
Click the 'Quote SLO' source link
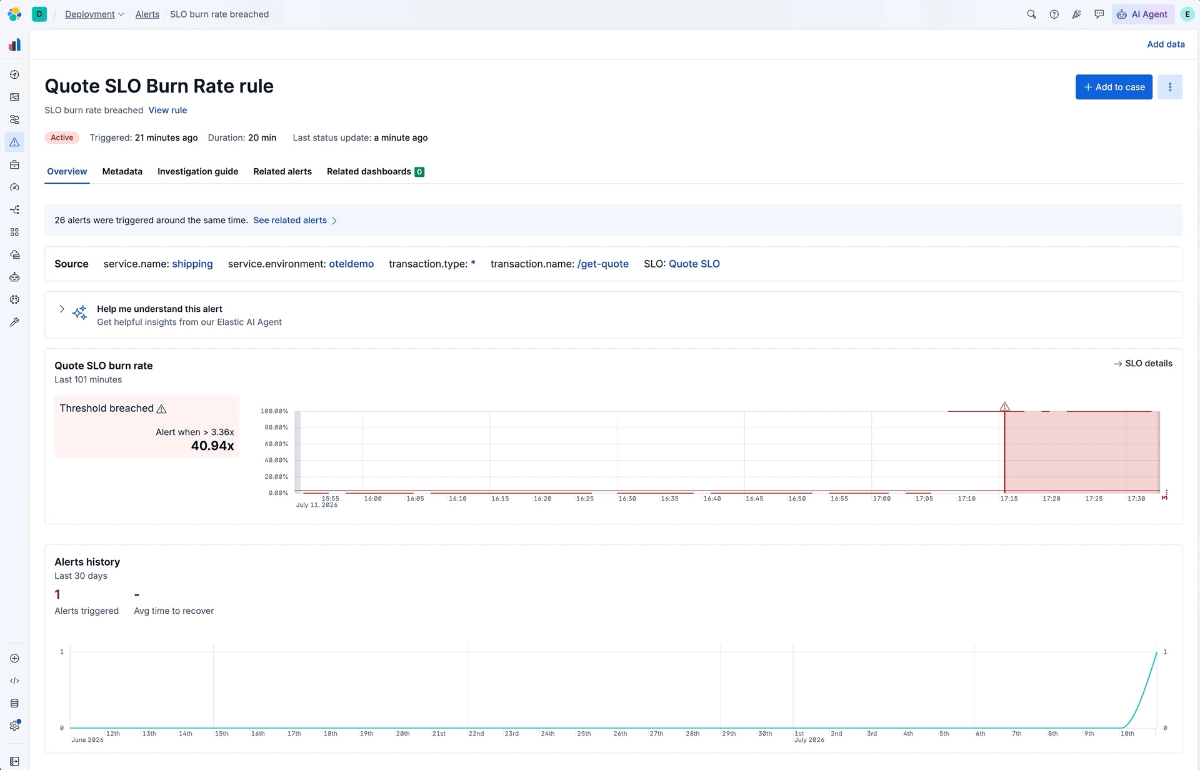(694, 264)
